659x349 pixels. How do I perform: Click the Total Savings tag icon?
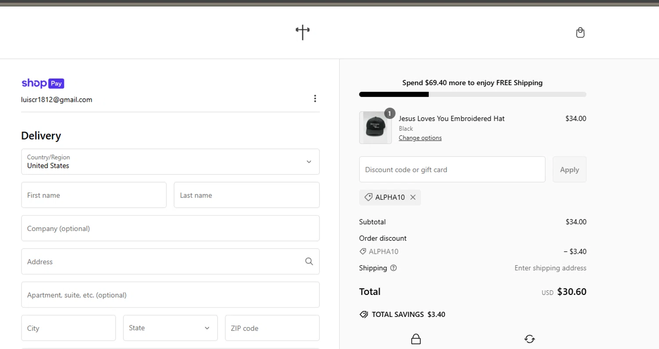click(x=363, y=314)
